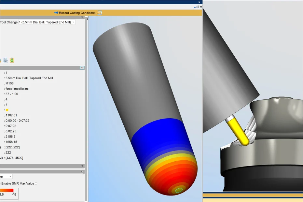Minimize the panel with the blue dash icon
This screenshot has height=202, width=303.
[x=195, y=7]
